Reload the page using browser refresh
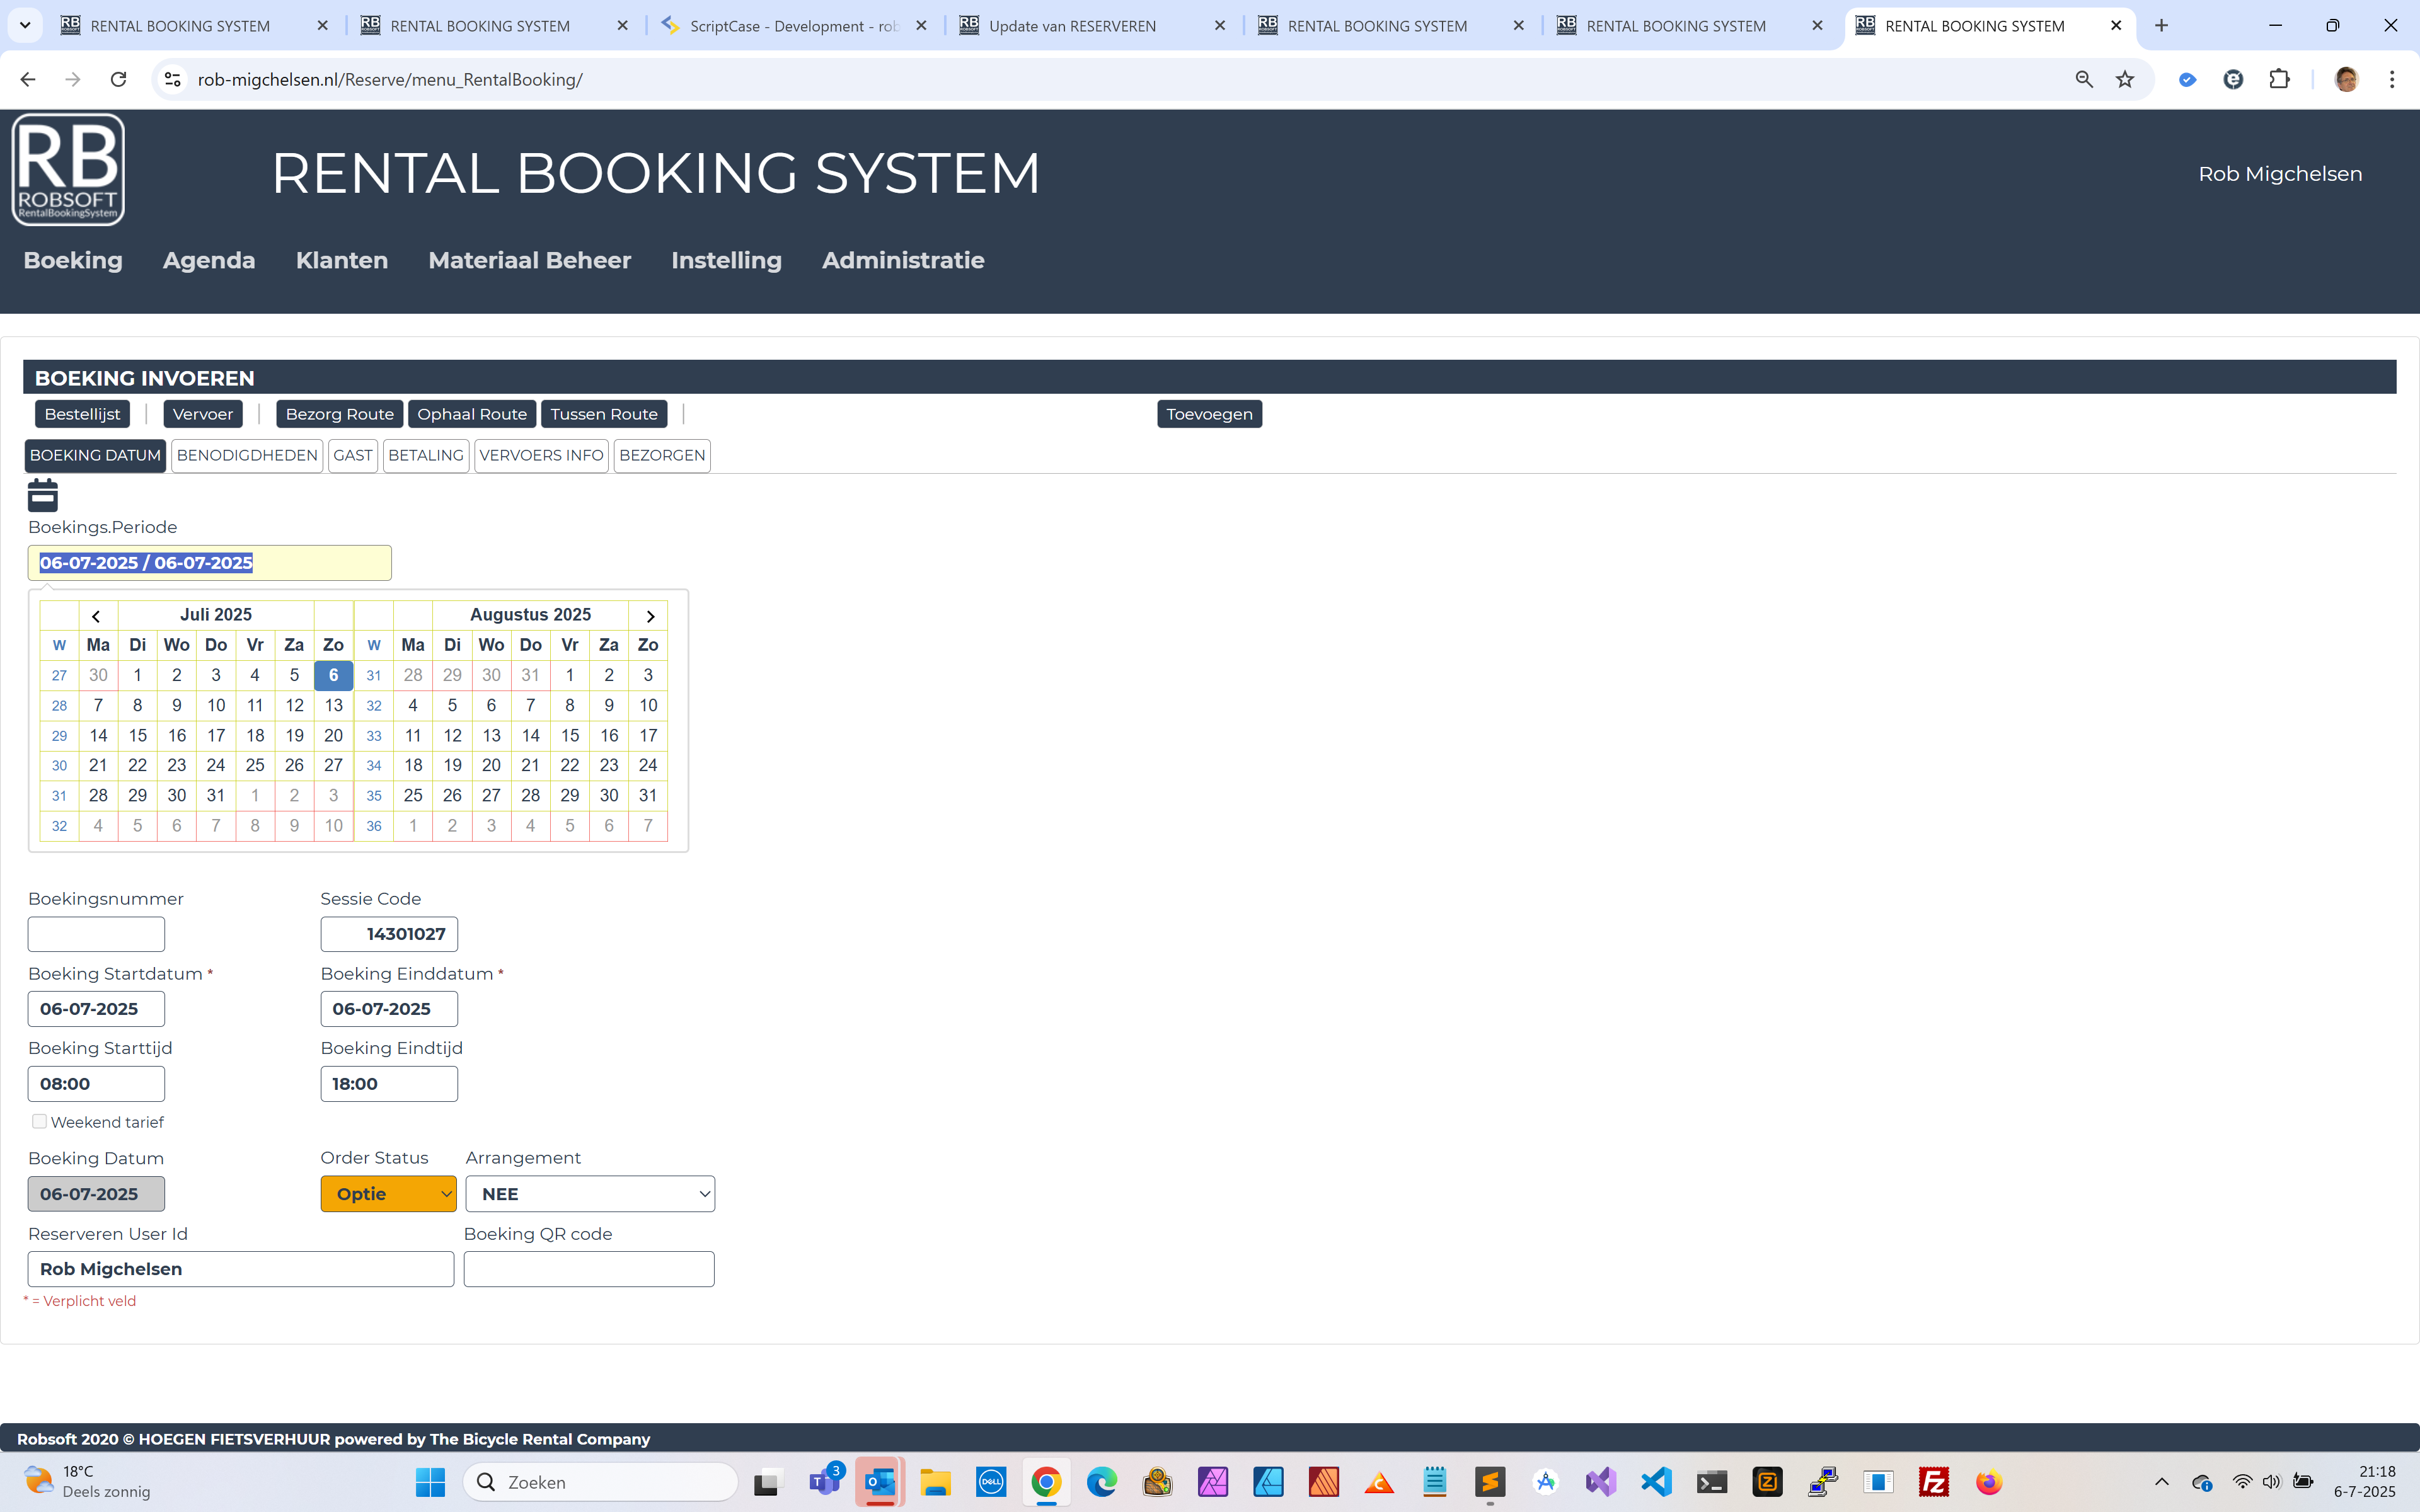2420x1512 pixels. point(118,79)
